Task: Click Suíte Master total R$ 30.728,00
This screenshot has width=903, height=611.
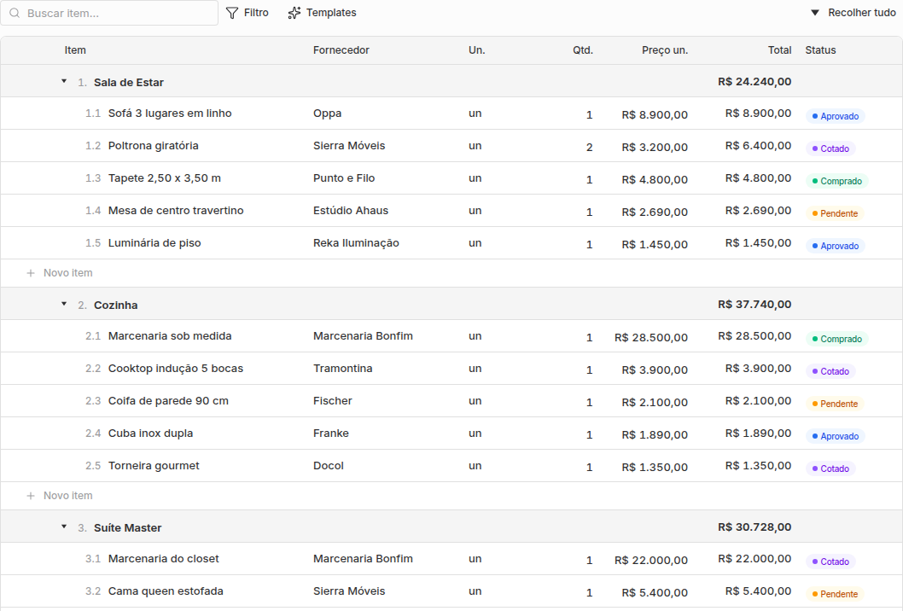Action: point(754,527)
